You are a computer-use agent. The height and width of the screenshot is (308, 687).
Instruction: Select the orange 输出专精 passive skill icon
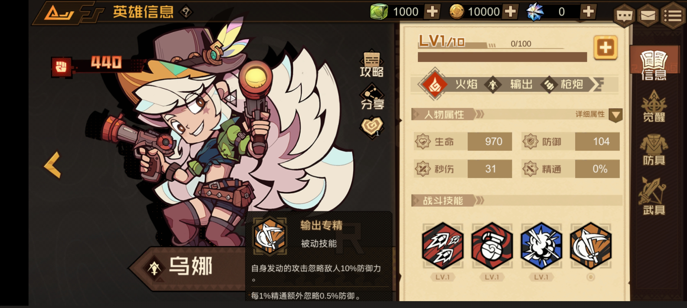591,246
